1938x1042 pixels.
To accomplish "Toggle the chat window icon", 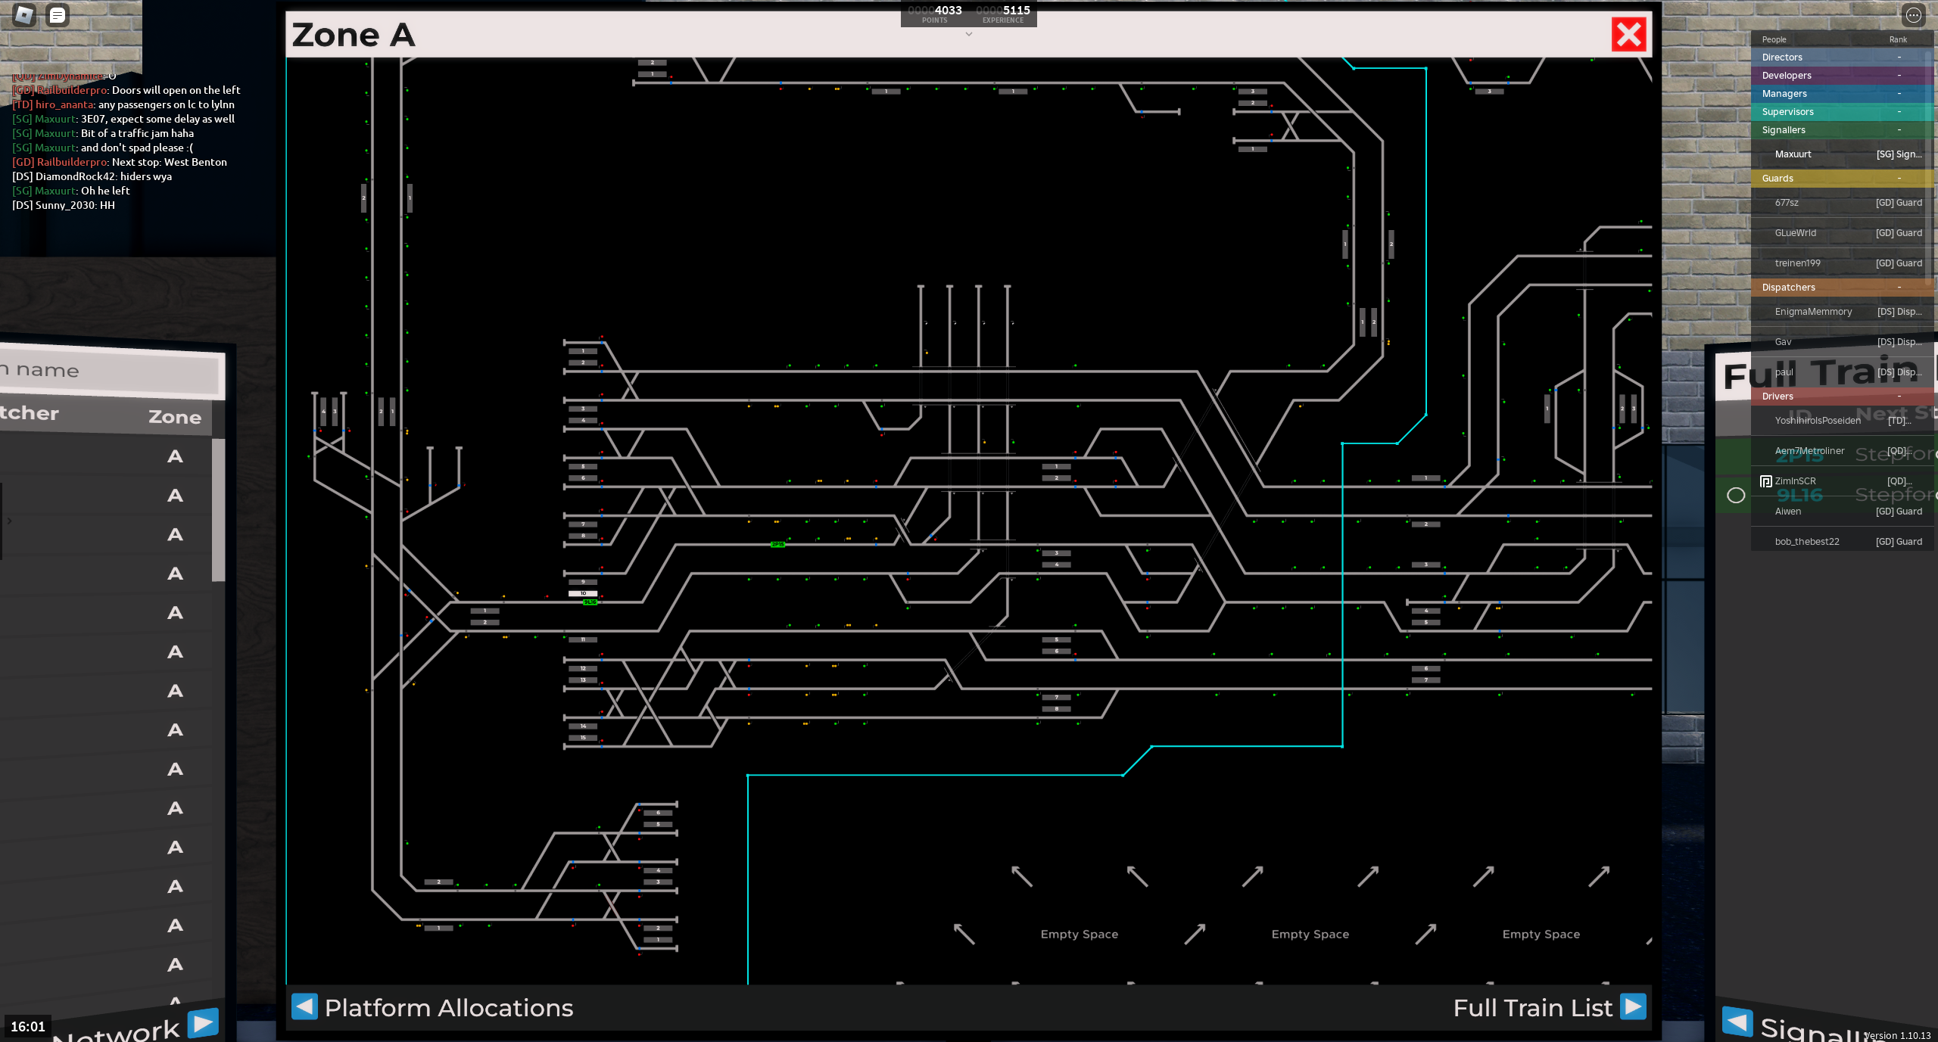I will [58, 14].
